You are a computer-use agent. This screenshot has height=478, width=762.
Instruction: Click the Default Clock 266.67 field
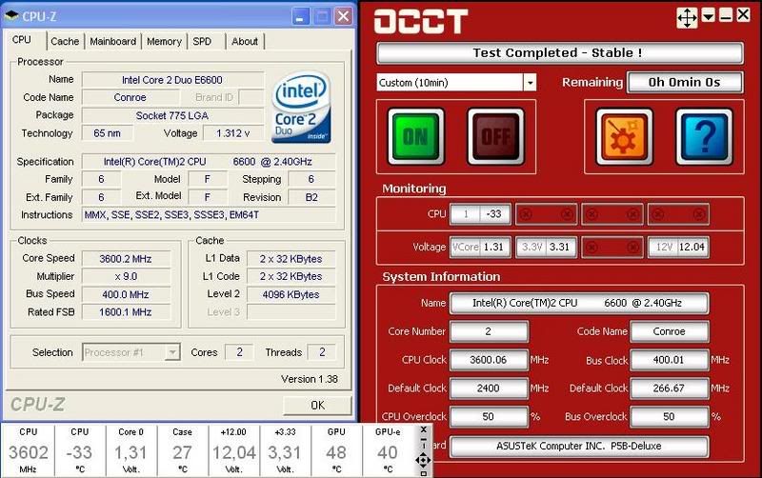(670, 388)
